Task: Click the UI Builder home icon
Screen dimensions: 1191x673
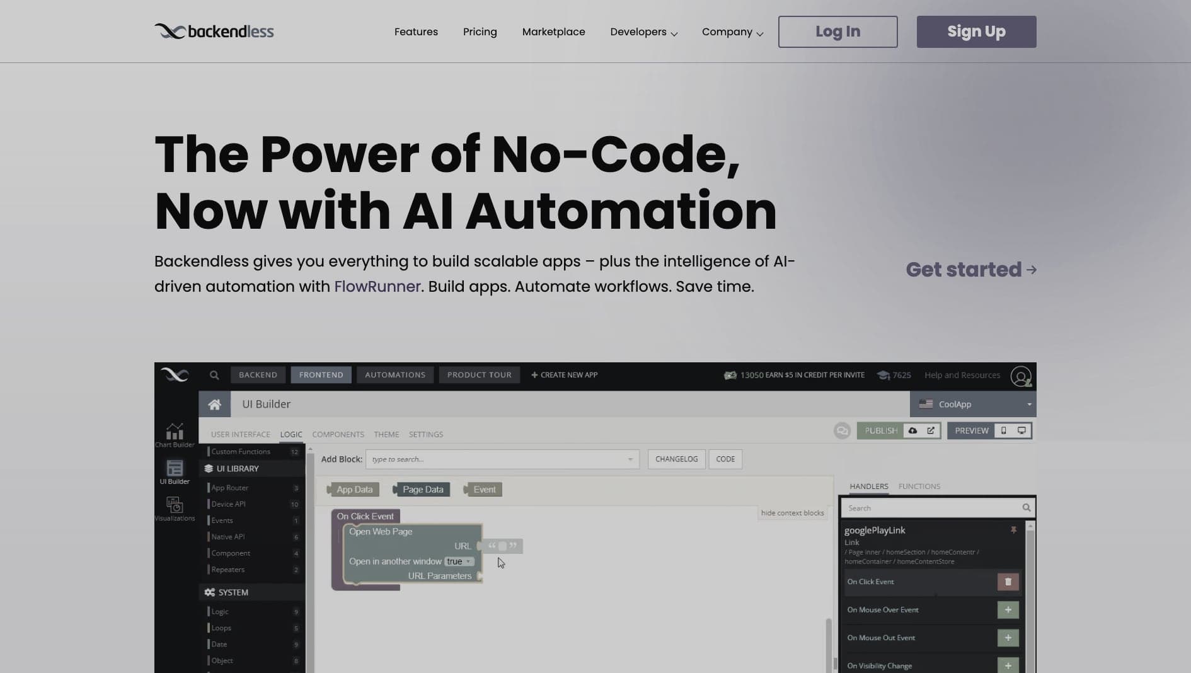Action: click(215, 404)
